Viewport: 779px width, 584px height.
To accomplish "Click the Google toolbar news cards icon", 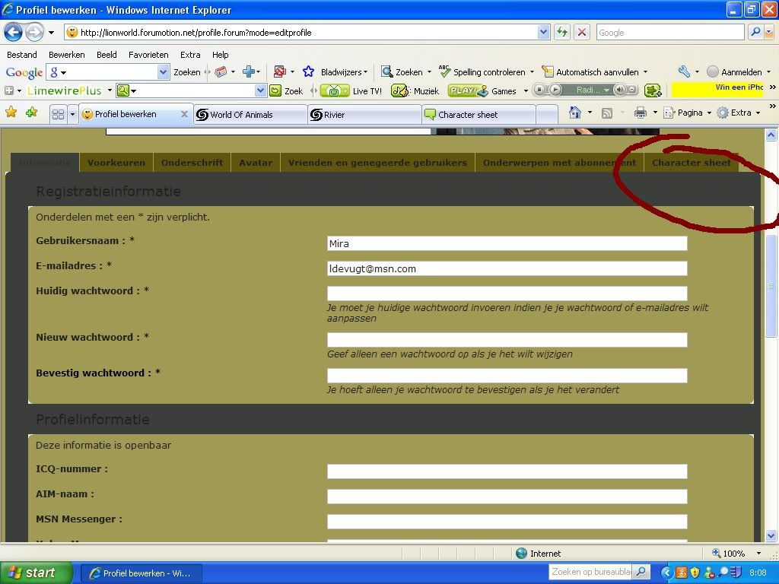I will [x=221, y=72].
